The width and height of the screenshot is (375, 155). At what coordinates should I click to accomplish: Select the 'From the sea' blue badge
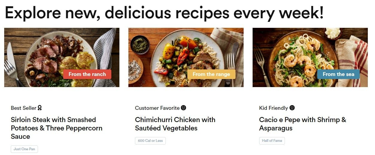pyautogui.click(x=338, y=74)
